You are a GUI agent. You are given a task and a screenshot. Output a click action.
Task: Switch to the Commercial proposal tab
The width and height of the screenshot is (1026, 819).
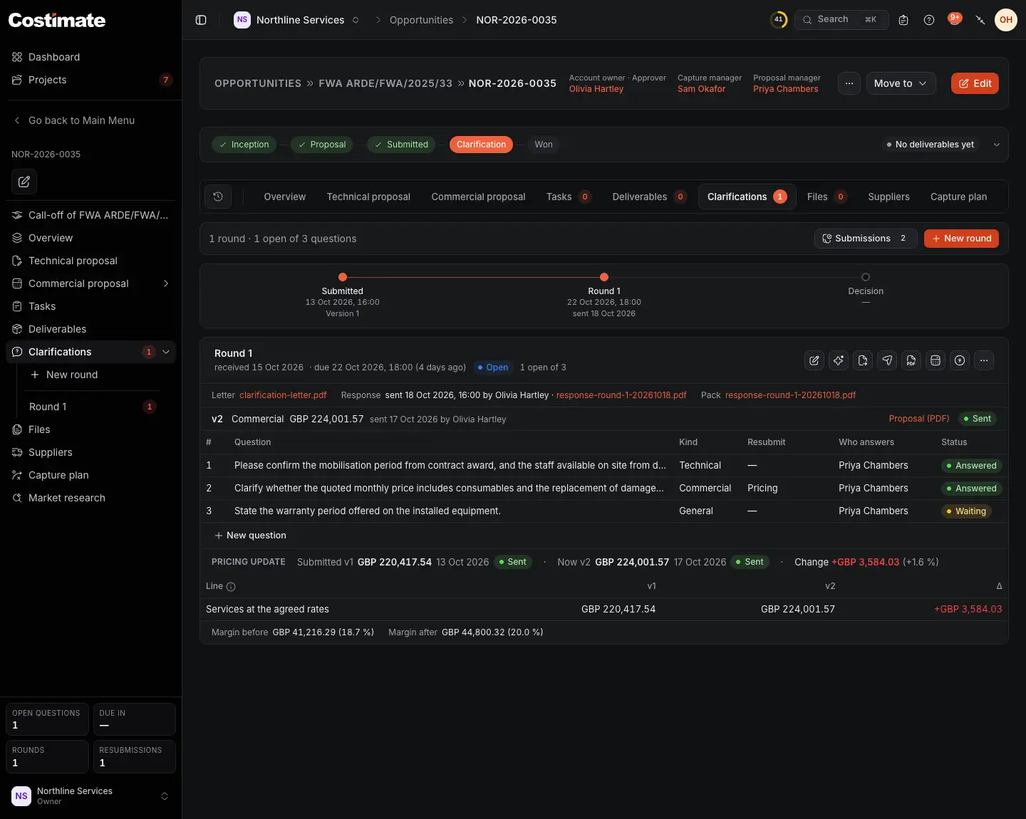tap(478, 197)
